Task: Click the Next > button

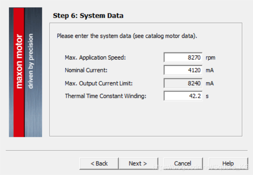Action: [x=138, y=164]
